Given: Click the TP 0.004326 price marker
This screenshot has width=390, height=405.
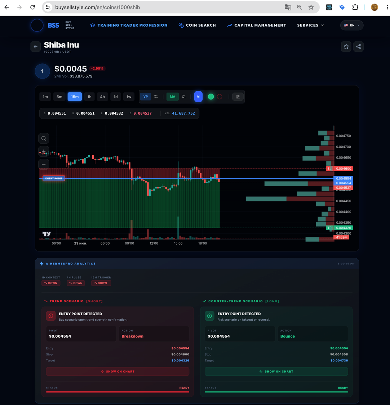Looking at the screenshot, I should [339, 228].
